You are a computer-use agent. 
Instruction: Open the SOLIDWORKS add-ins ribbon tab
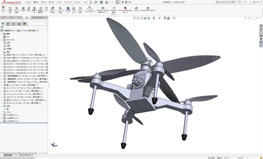[x=39, y=18]
